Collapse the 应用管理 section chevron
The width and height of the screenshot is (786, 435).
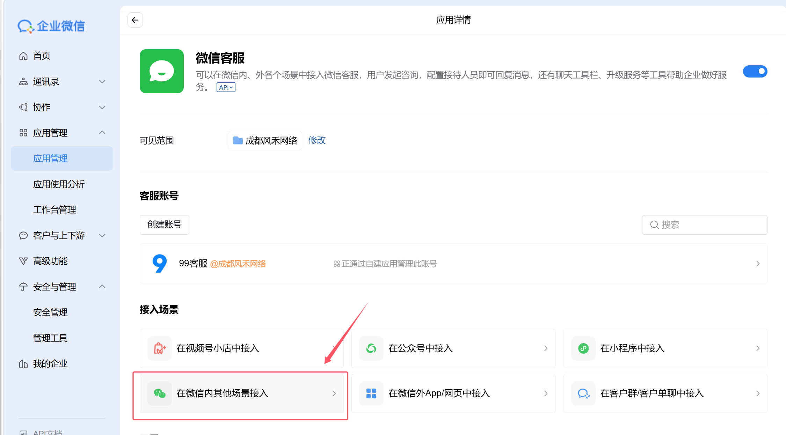coord(102,133)
